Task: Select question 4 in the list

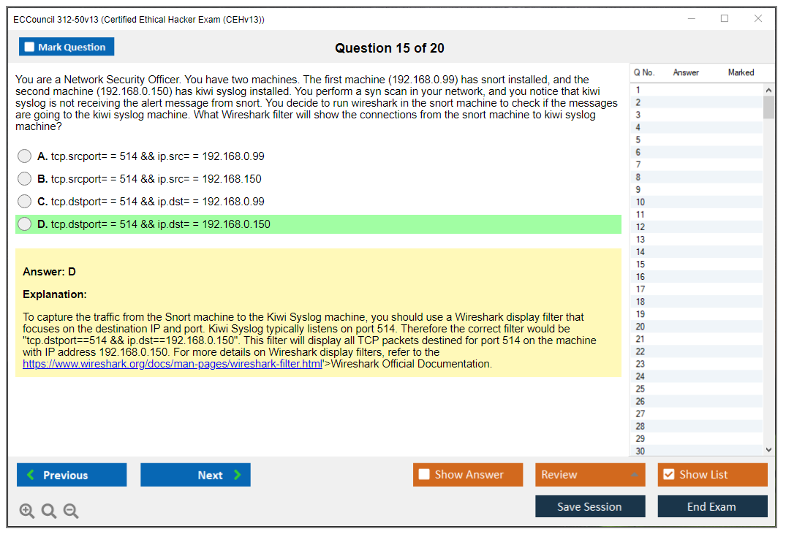Action: [x=697, y=128]
